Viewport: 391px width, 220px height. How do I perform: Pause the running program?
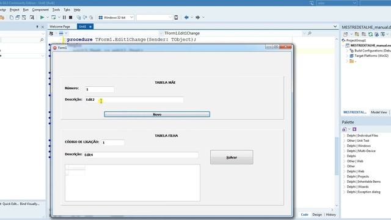pos(64,17)
